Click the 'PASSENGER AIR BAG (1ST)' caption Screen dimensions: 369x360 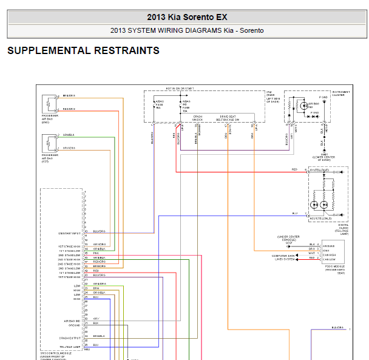(x=50, y=158)
